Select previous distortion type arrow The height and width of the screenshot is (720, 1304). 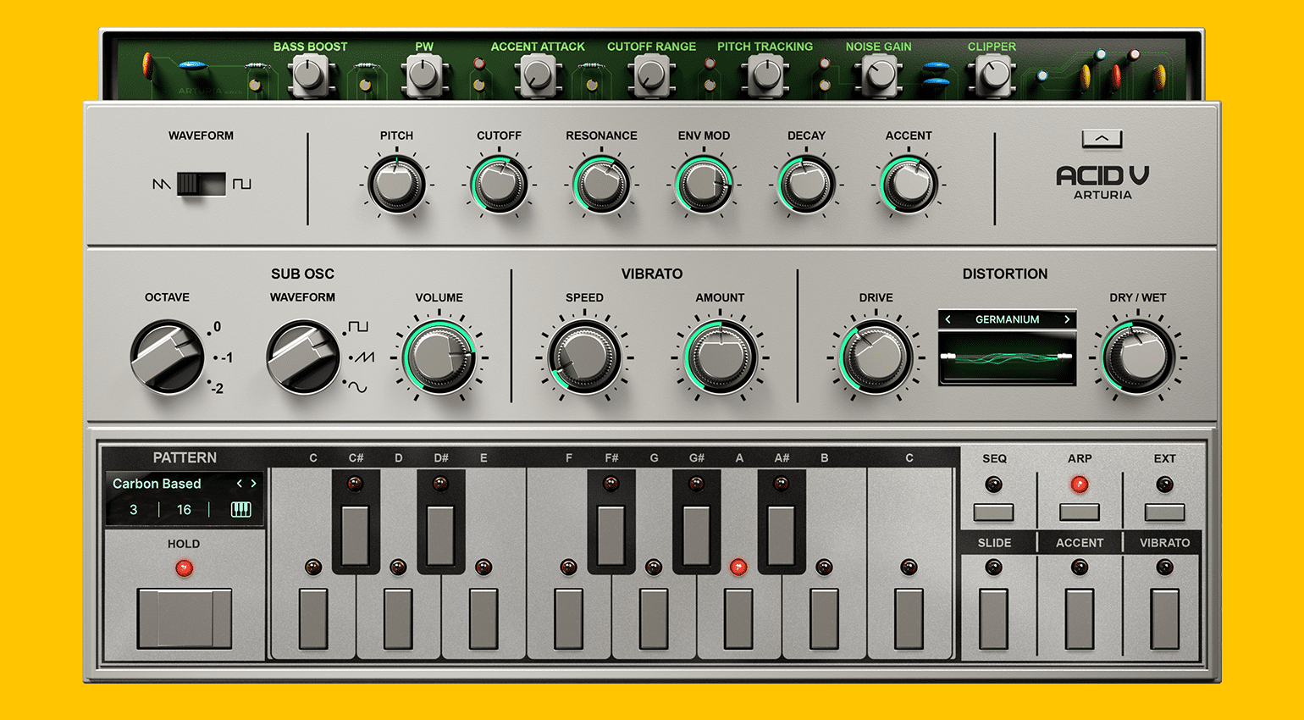[948, 319]
